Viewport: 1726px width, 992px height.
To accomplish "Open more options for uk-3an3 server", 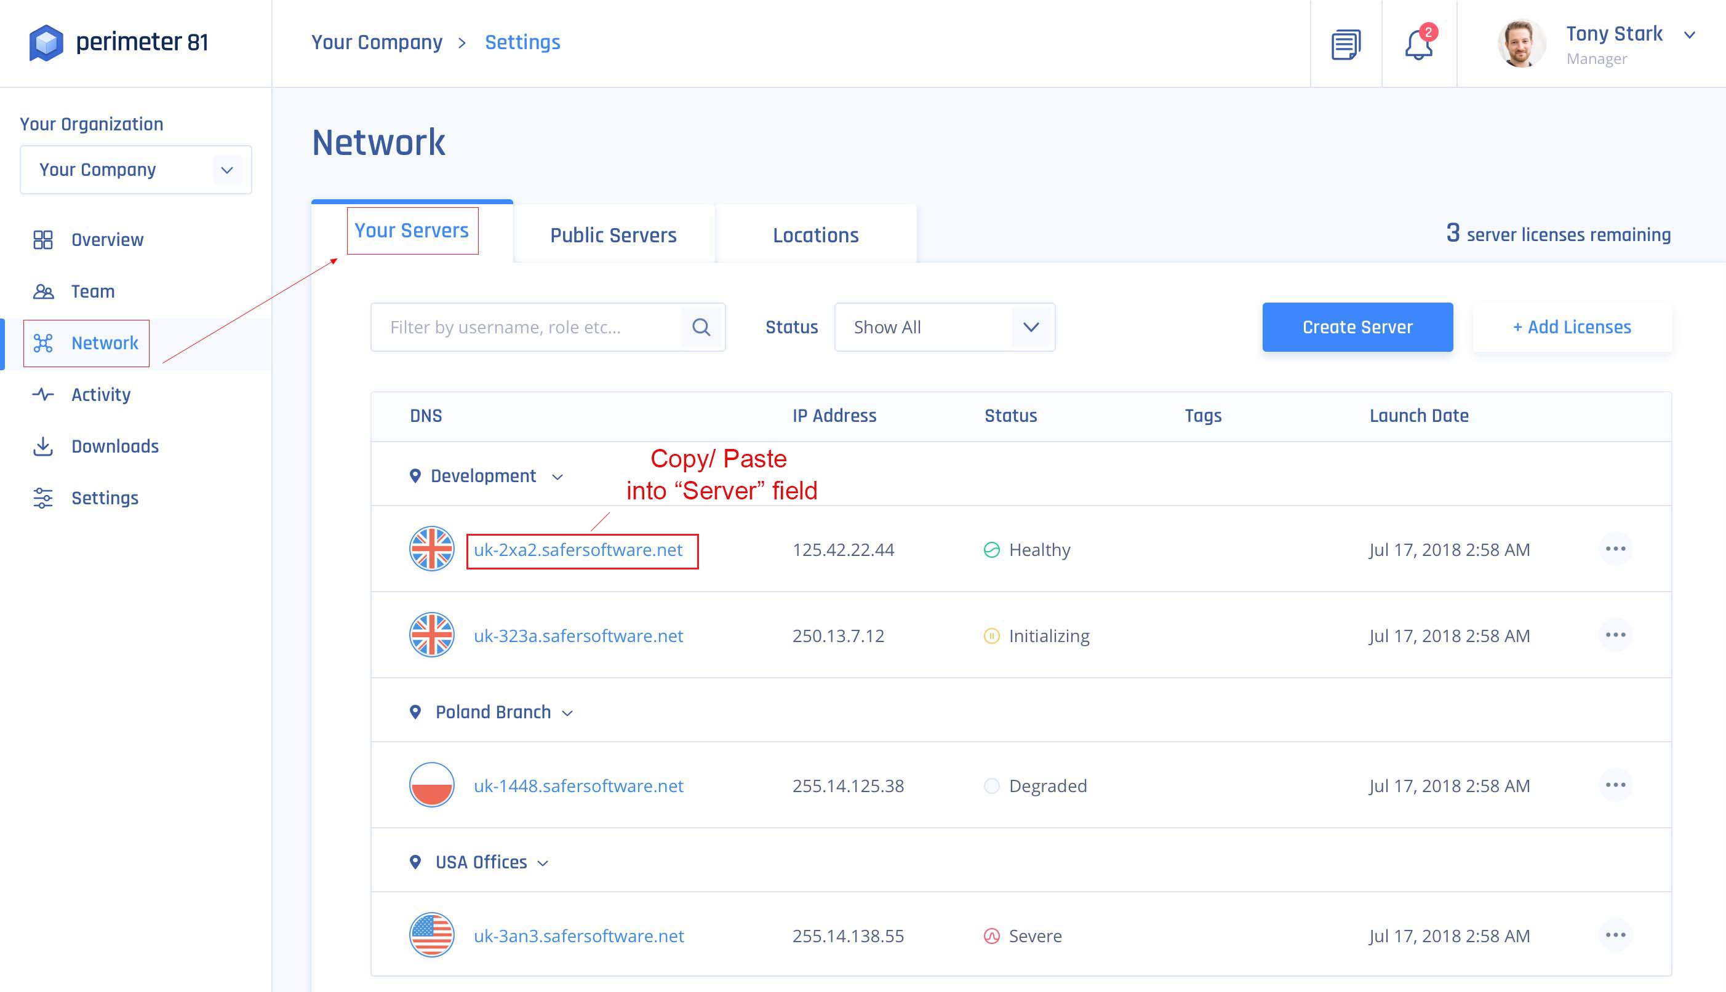I will (x=1615, y=935).
